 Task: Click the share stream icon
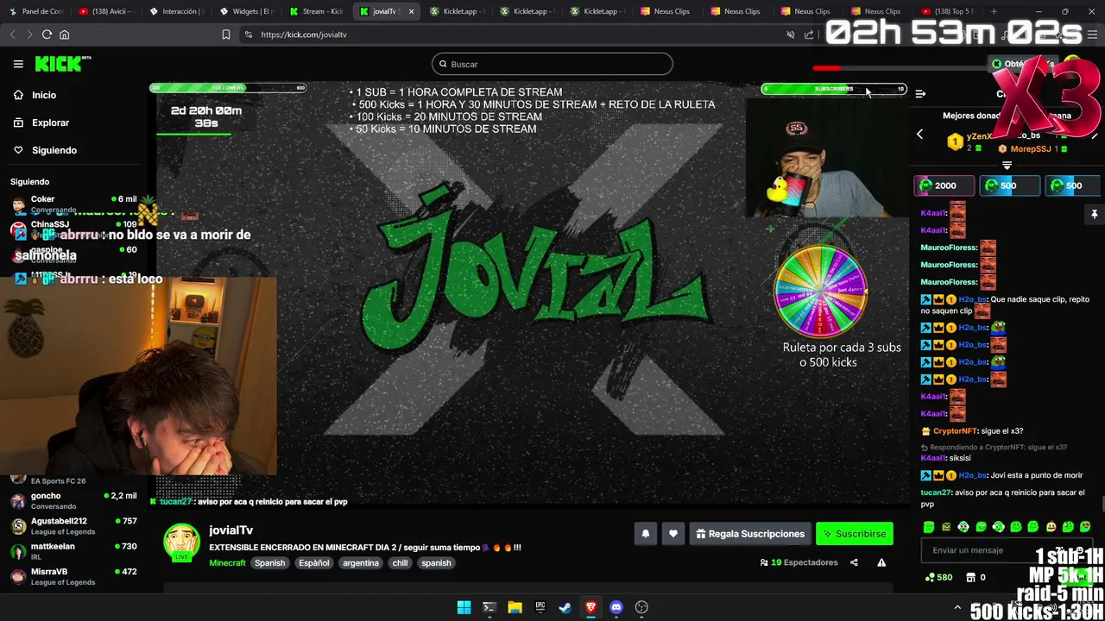click(x=854, y=562)
